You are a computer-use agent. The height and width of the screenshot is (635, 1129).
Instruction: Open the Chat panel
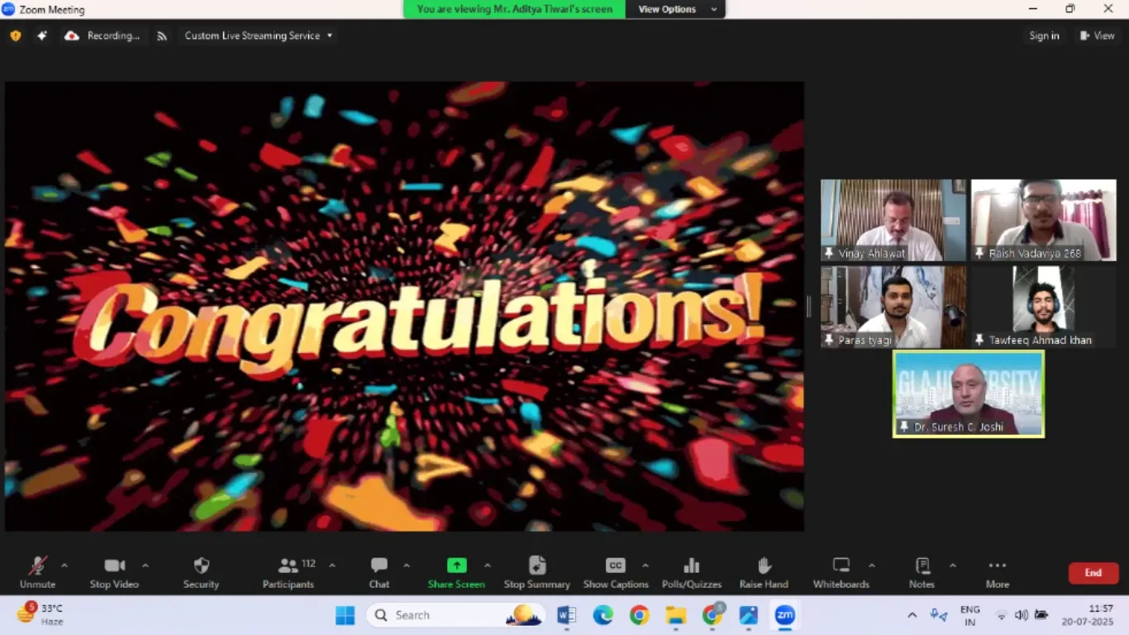(x=379, y=566)
